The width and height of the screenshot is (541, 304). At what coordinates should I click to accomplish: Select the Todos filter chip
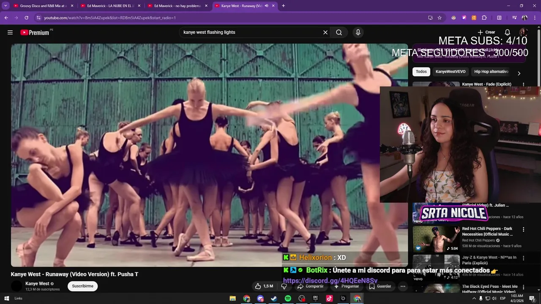pos(421,72)
